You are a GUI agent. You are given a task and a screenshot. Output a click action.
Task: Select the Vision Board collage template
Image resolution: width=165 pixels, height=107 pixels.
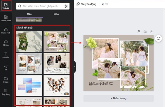coord(29,63)
